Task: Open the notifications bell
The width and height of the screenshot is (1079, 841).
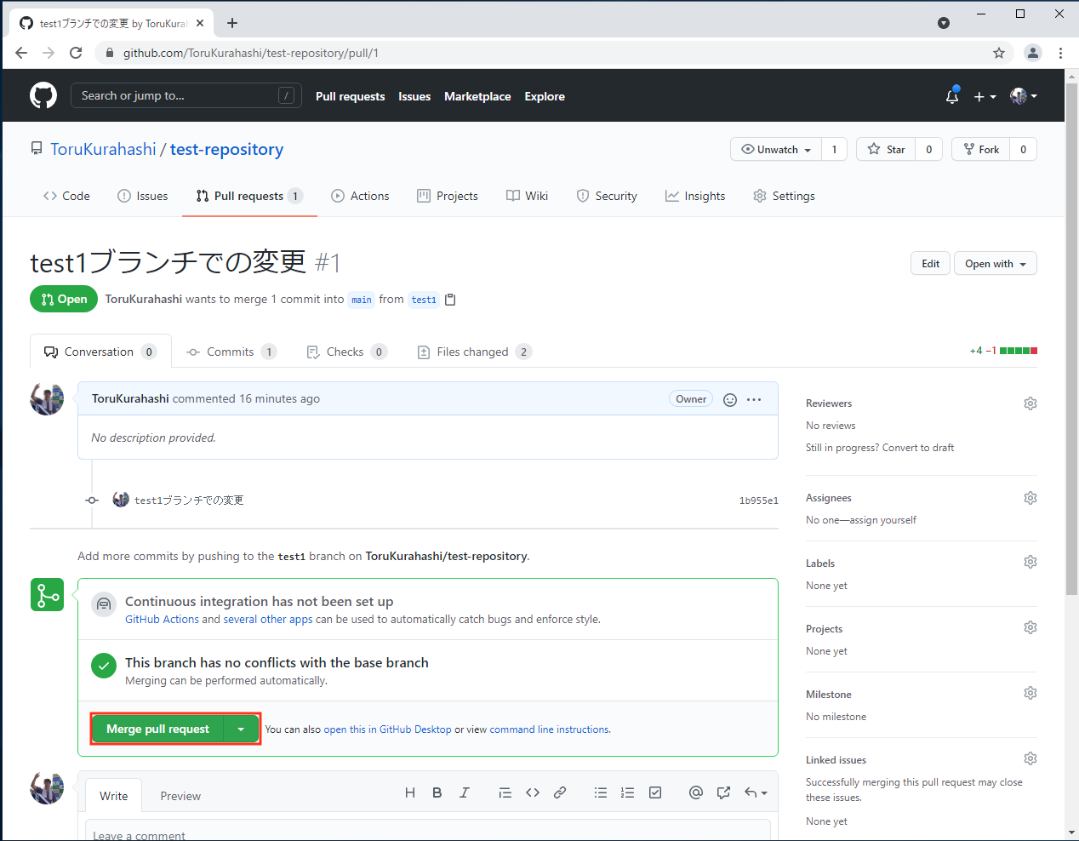Action: [x=952, y=96]
